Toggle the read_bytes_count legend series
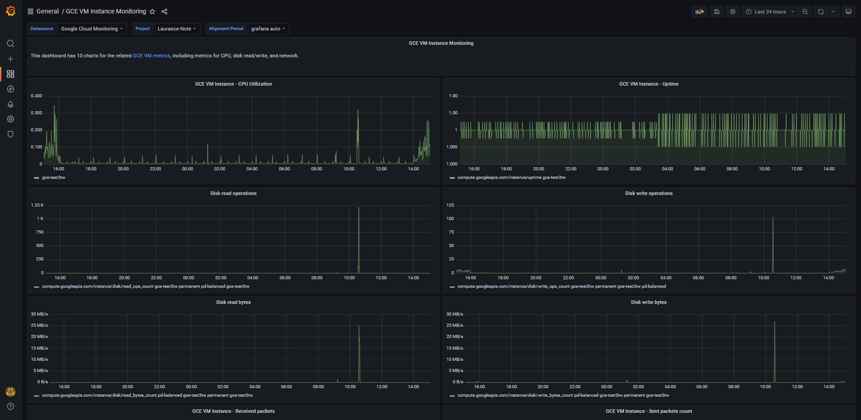Screen dimensions: 861x420 [148, 395]
